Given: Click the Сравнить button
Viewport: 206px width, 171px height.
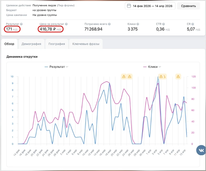Looking at the screenshot, I should [x=188, y=6].
